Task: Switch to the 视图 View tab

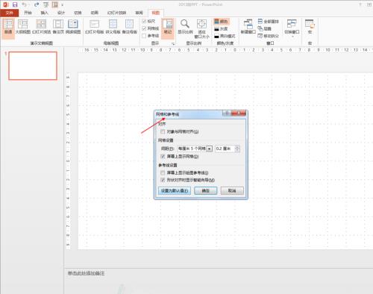Action: click(x=156, y=13)
